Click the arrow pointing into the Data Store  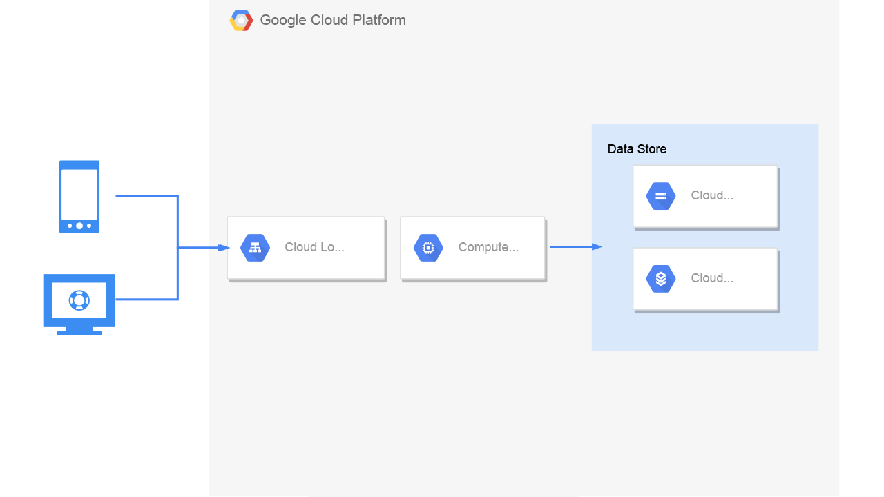(576, 246)
